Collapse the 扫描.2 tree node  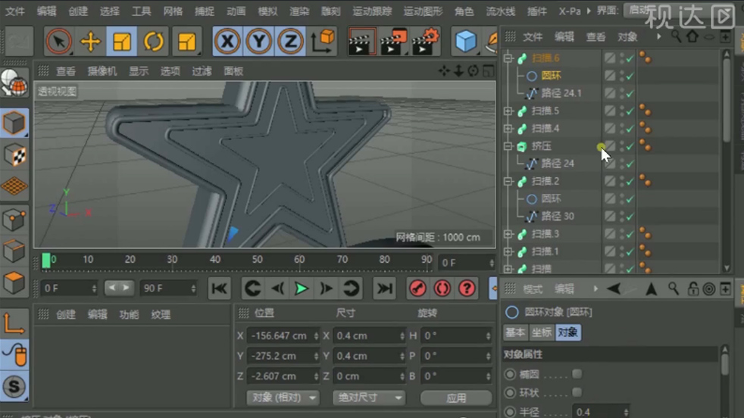pyautogui.click(x=508, y=181)
